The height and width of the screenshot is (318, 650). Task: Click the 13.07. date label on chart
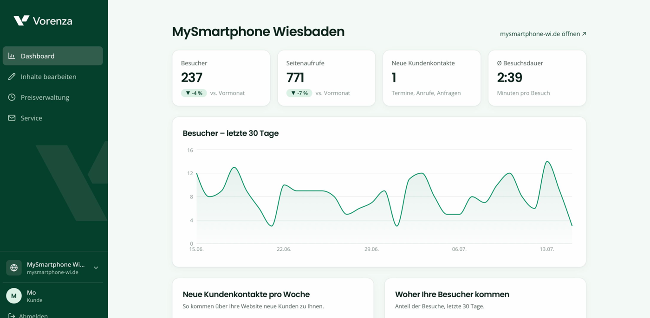pyautogui.click(x=547, y=249)
